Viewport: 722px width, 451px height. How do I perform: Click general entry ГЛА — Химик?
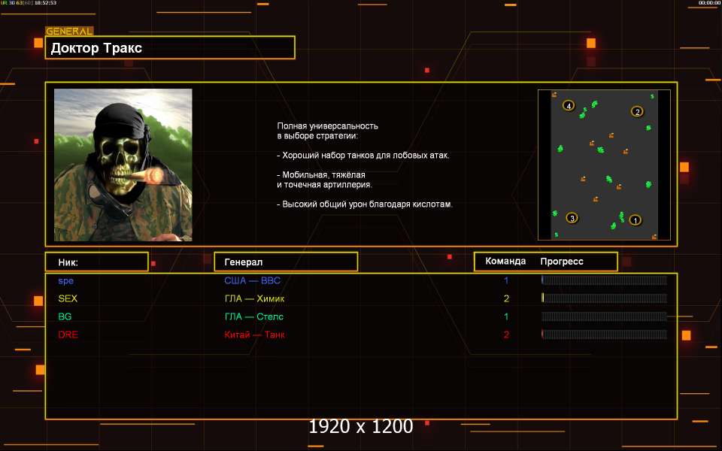point(254,298)
